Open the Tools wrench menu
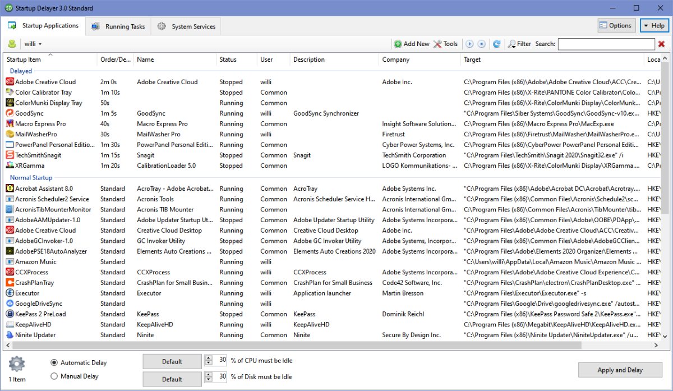Image resolution: width=673 pixels, height=391 pixels. point(445,44)
